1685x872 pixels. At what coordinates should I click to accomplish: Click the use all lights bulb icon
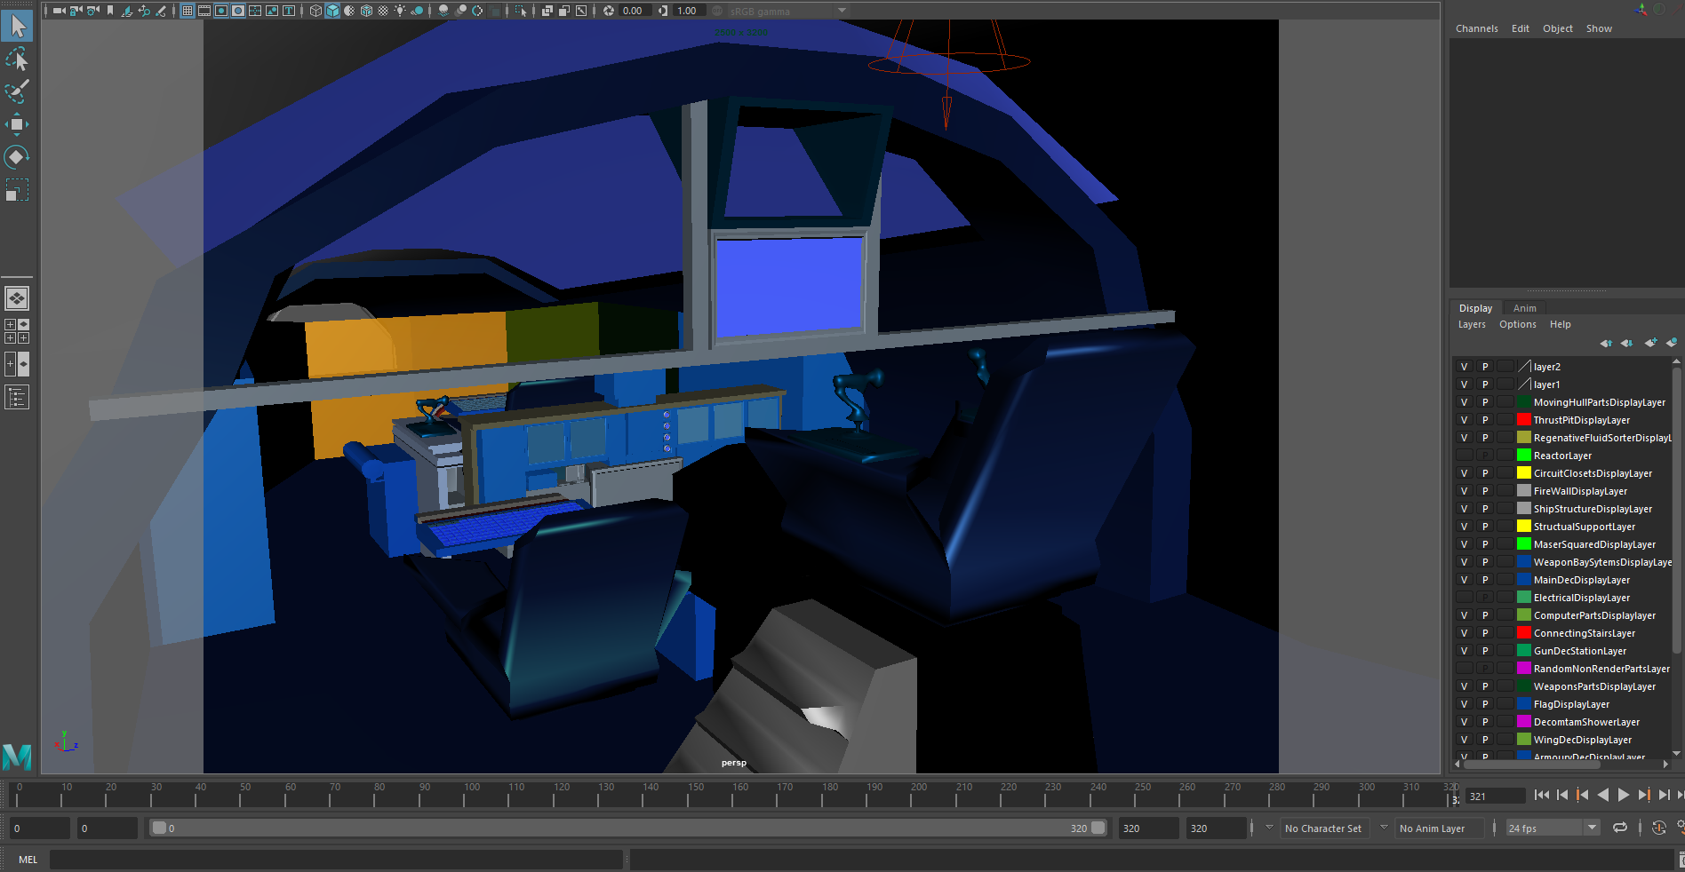400,11
